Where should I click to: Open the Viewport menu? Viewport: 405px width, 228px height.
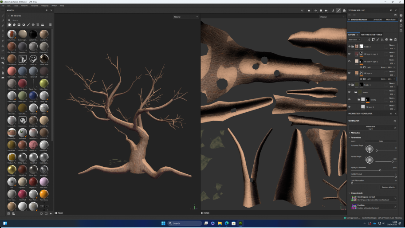pos(34,6)
